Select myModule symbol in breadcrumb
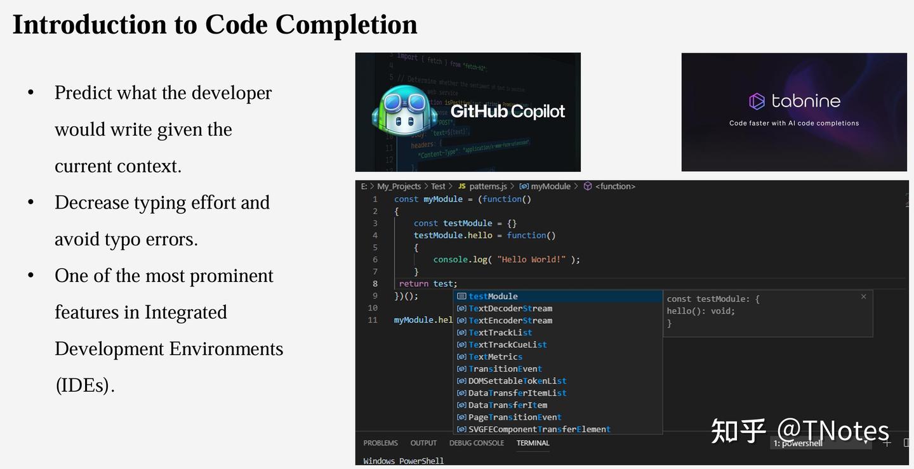 551,186
